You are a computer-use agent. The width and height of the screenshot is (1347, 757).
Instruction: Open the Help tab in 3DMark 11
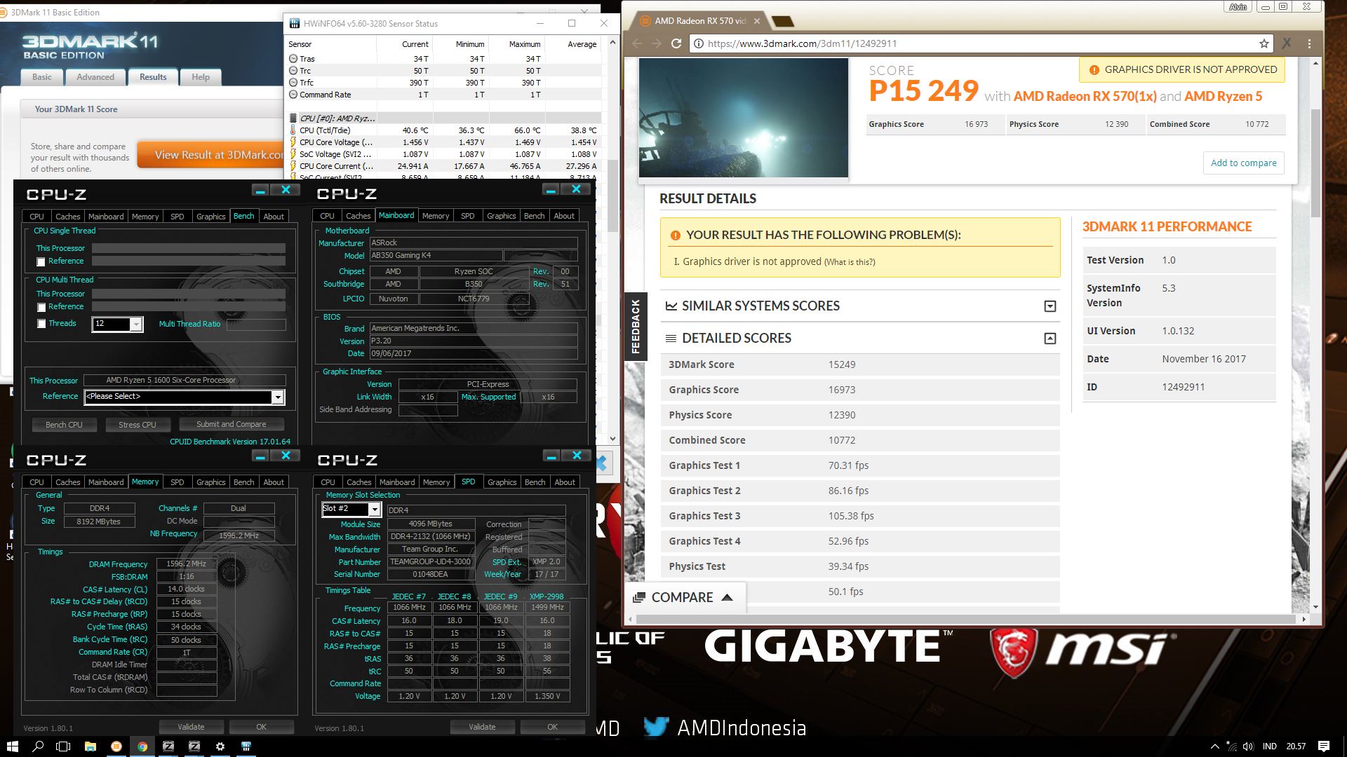[201, 77]
